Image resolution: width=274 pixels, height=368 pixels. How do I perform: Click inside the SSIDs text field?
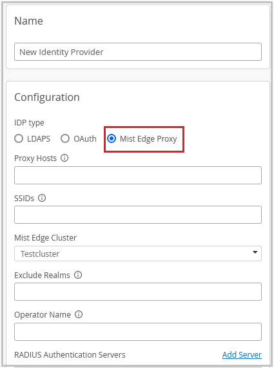pos(138,215)
